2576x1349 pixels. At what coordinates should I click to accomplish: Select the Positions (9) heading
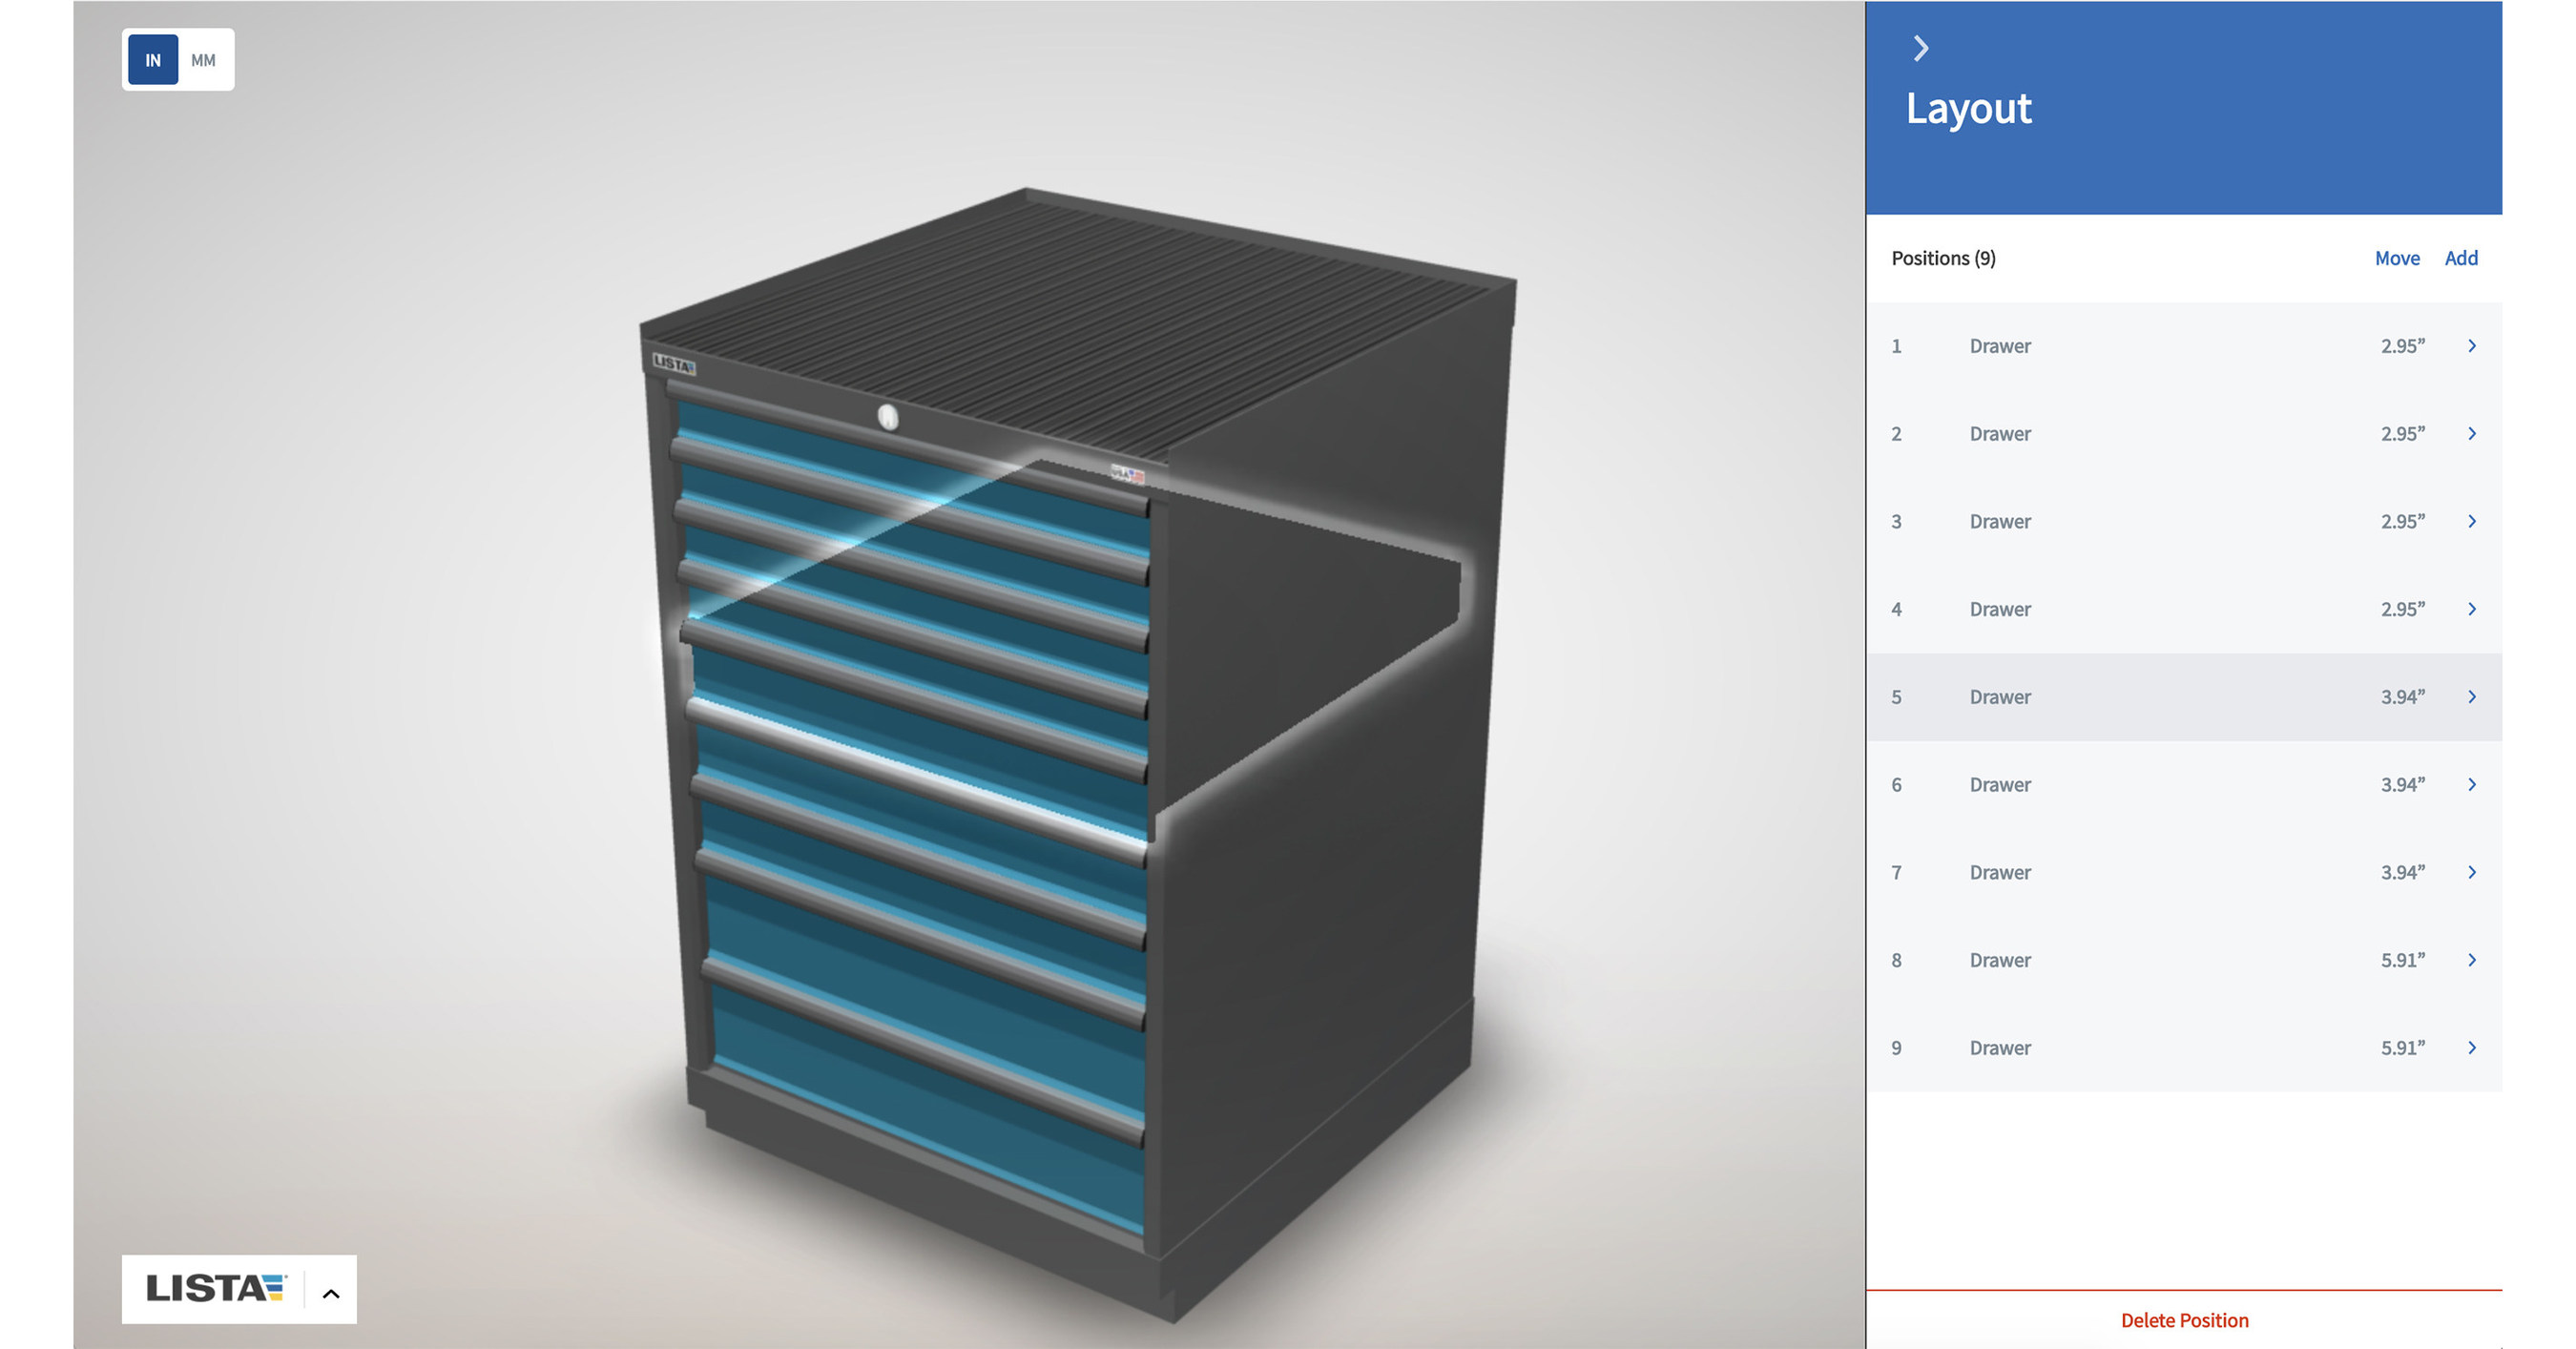click(1942, 257)
